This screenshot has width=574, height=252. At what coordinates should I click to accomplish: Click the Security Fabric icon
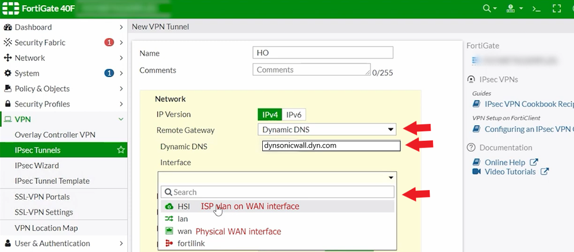point(7,42)
